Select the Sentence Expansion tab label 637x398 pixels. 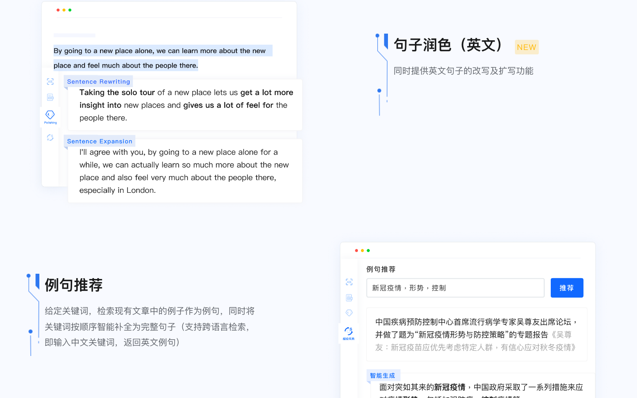point(100,142)
